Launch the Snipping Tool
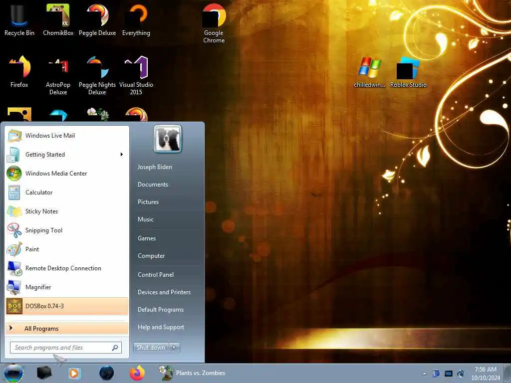This screenshot has width=511, height=383. pyautogui.click(x=67, y=230)
